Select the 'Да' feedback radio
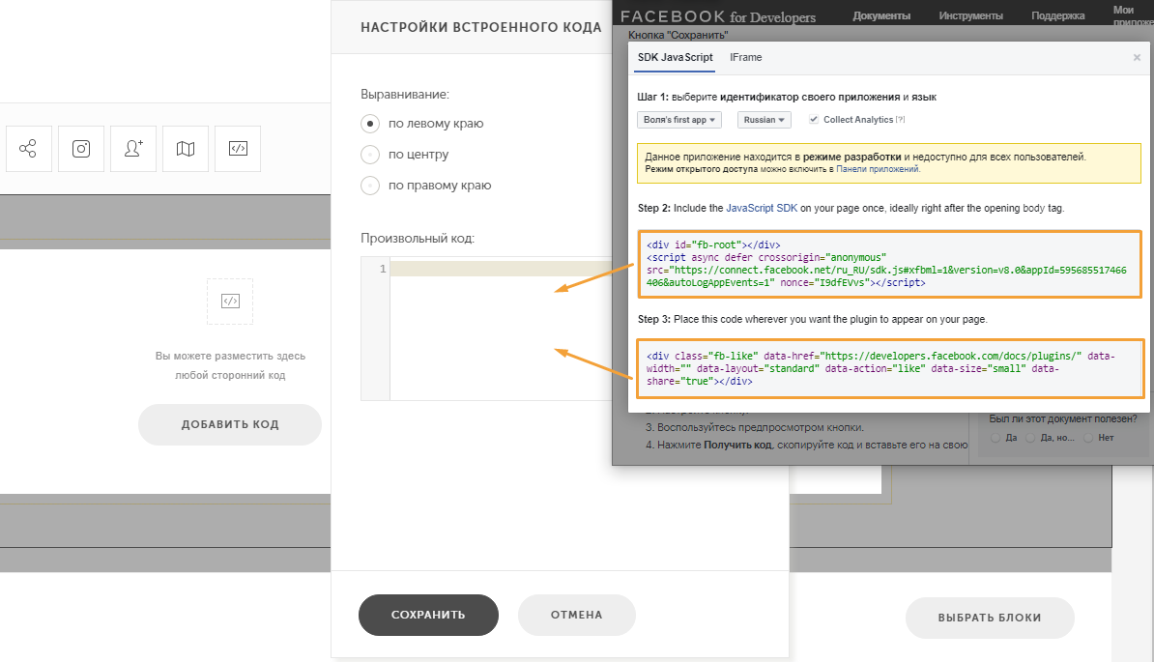This screenshot has height=662, width=1154. coord(995,438)
